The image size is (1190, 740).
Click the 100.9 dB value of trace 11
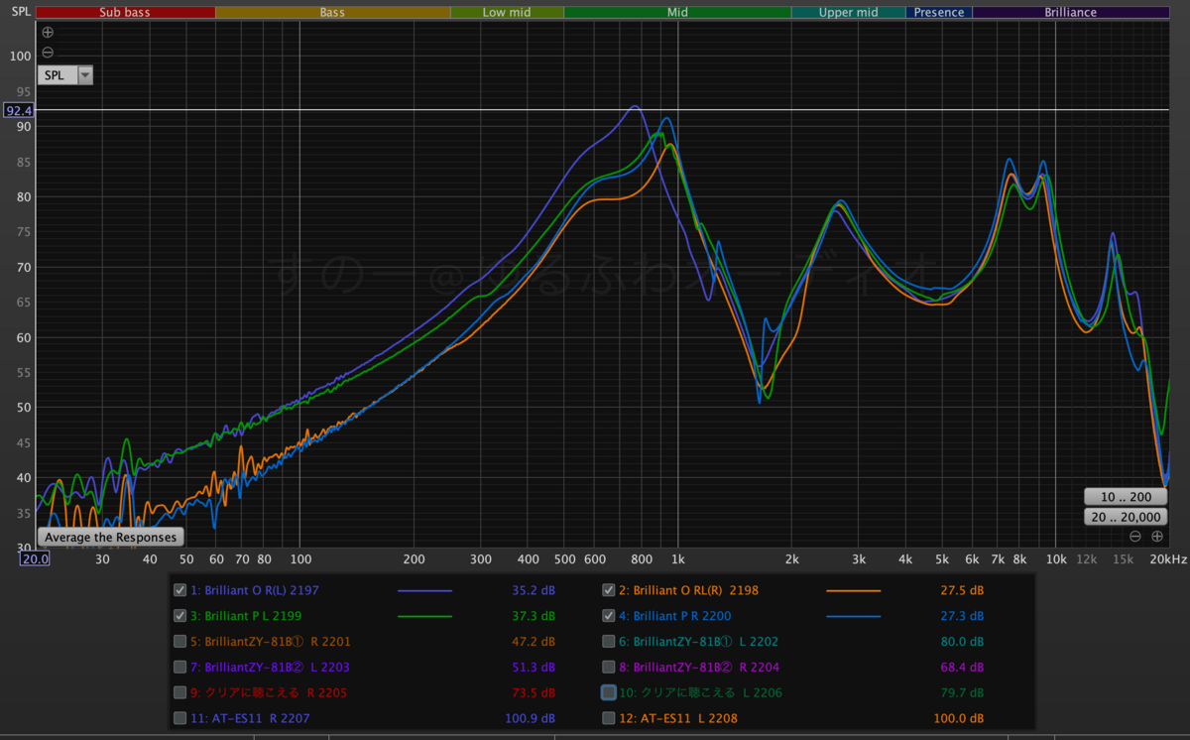pyautogui.click(x=531, y=718)
